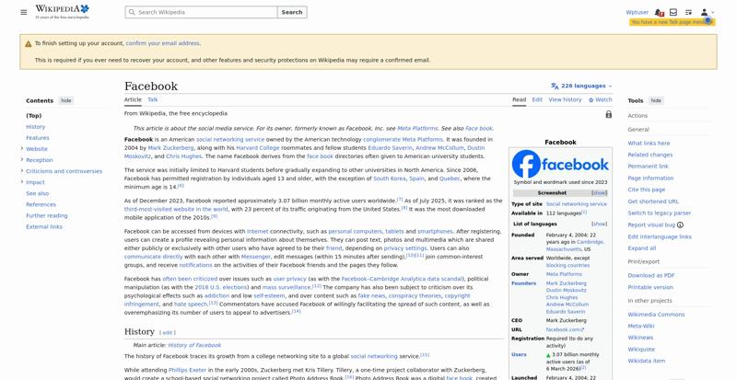Open the main menu hamburger icon

(24, 12)
